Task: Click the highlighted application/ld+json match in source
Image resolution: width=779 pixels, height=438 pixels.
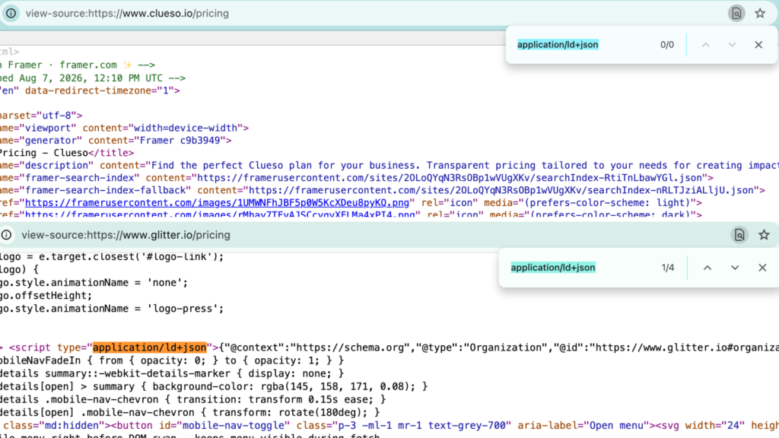Action: 150,348
